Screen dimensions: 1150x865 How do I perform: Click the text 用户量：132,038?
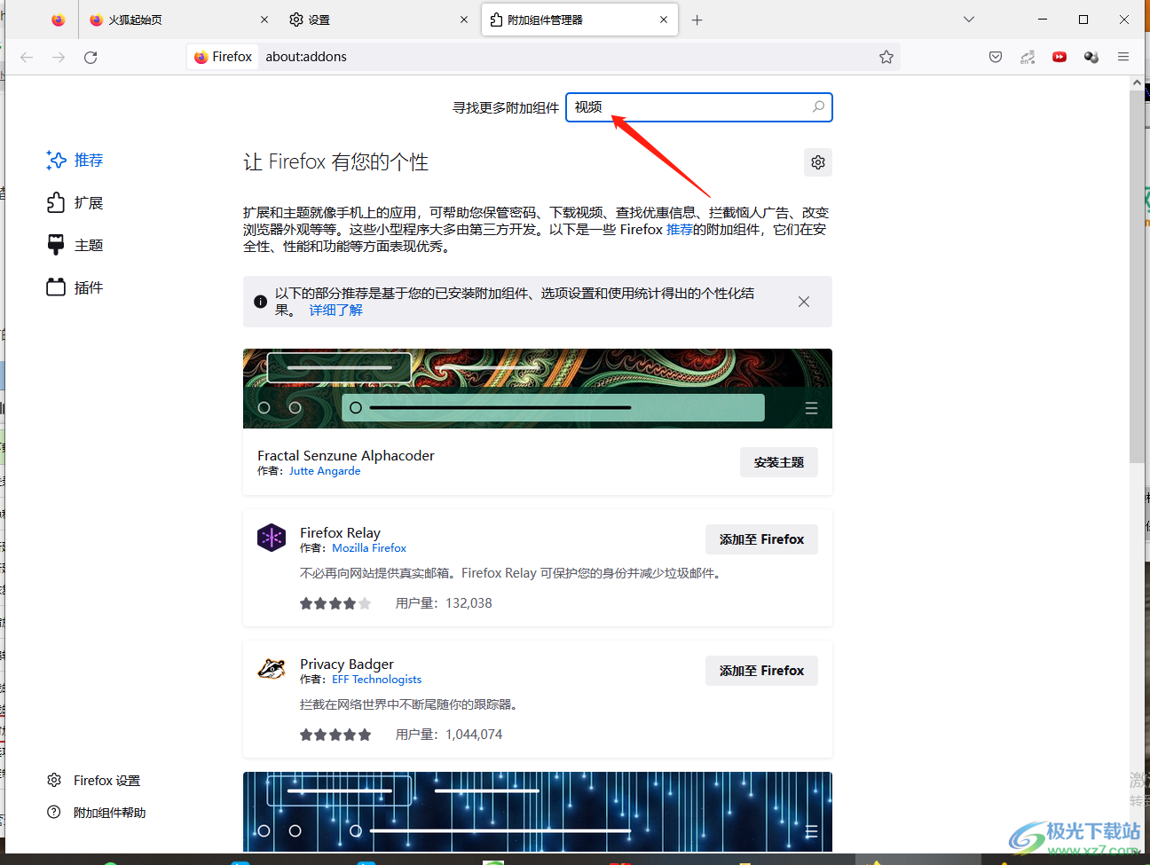pyautogui.click(x=444, y=603)
